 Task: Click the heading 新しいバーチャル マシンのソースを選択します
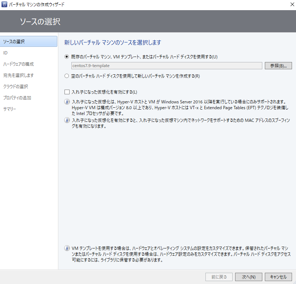tap(113, 42)
